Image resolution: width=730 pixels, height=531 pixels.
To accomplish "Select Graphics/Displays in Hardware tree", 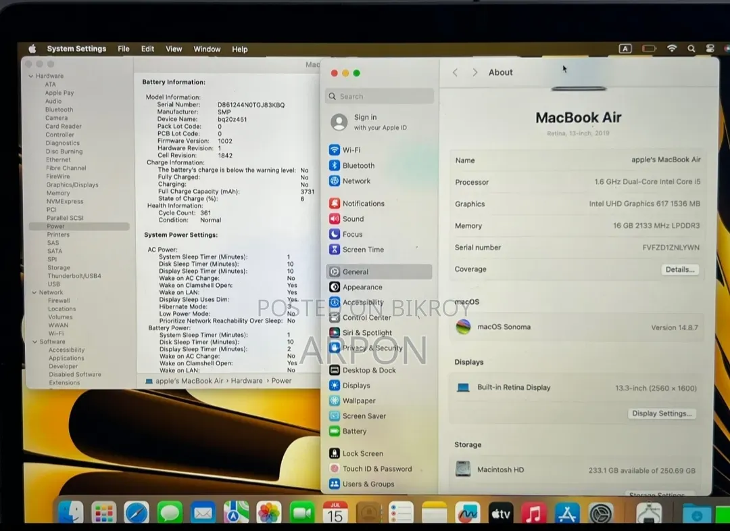I will tap(72, 185).
